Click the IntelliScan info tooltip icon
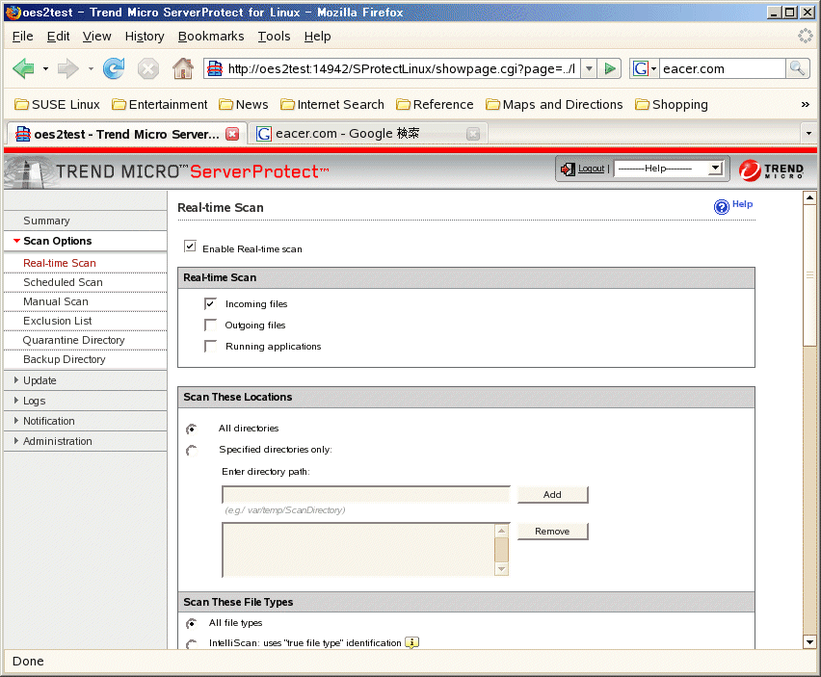The image size is (821, 677). click(412, 642)
